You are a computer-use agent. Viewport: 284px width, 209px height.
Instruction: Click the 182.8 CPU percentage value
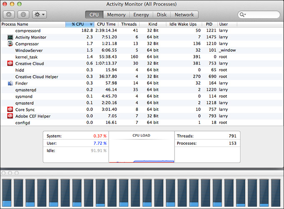tap(87, 30)
